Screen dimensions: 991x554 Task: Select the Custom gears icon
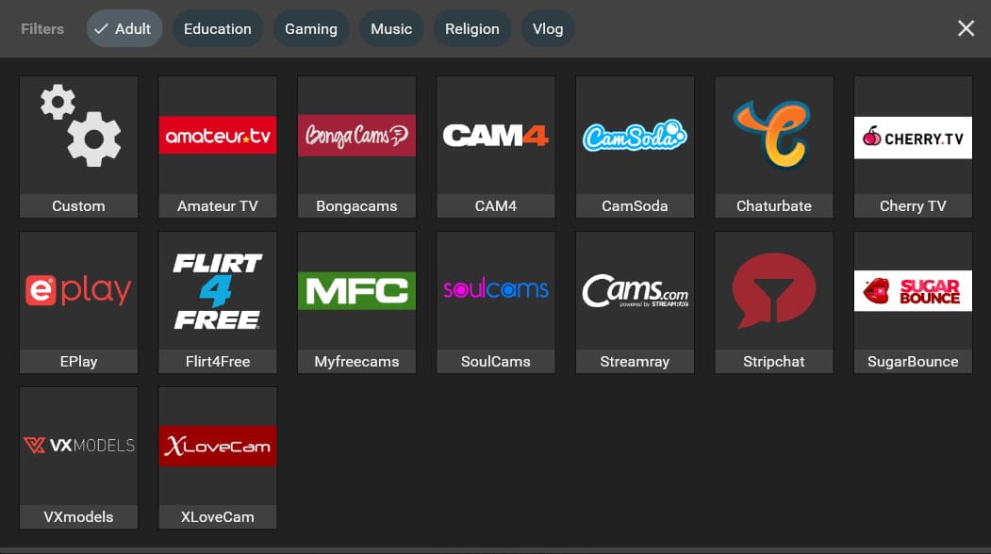coord(80,125)
